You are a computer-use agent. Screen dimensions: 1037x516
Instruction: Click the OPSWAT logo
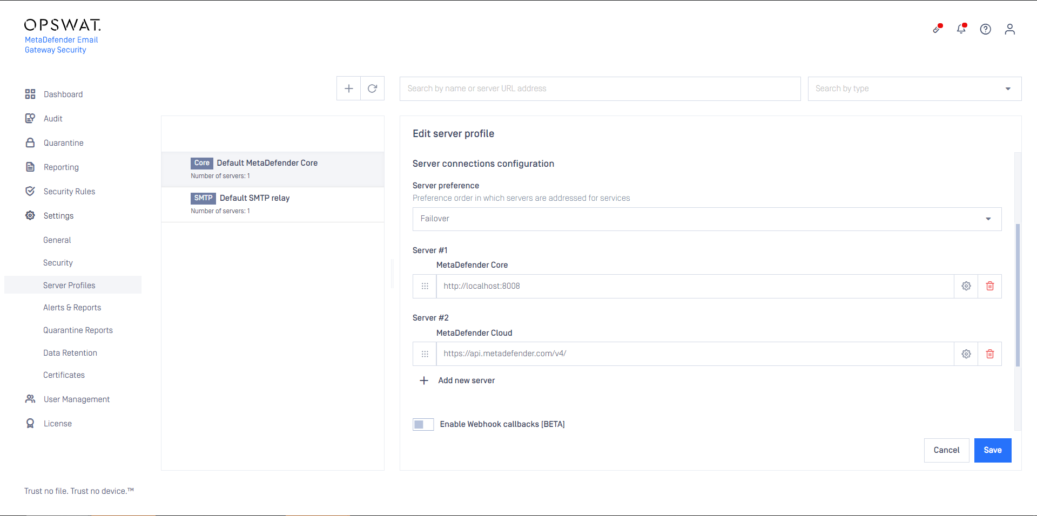pyautogui.click(x=63, y=25)
